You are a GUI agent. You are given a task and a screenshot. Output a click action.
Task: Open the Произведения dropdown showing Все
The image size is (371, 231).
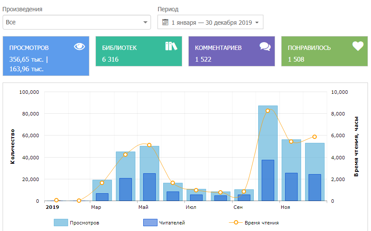pyautogui.click(x=76, y=22)
